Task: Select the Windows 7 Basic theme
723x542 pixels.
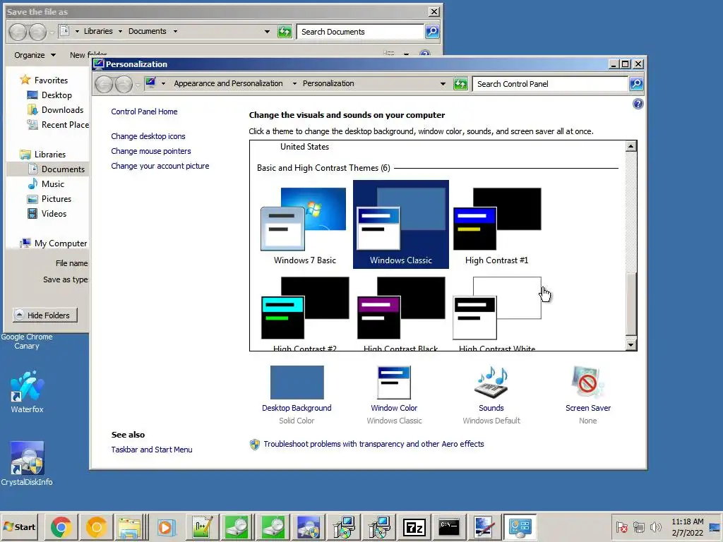Action: pos(304,225)
